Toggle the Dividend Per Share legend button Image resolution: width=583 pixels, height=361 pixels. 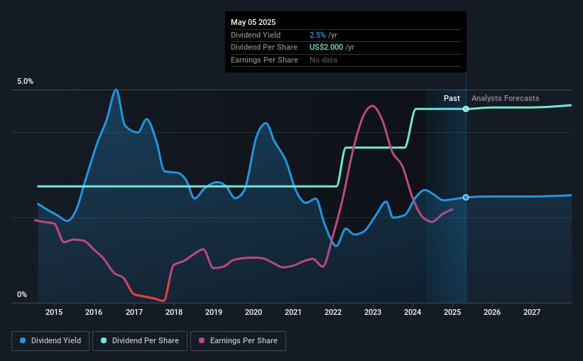tap(140, 341)
